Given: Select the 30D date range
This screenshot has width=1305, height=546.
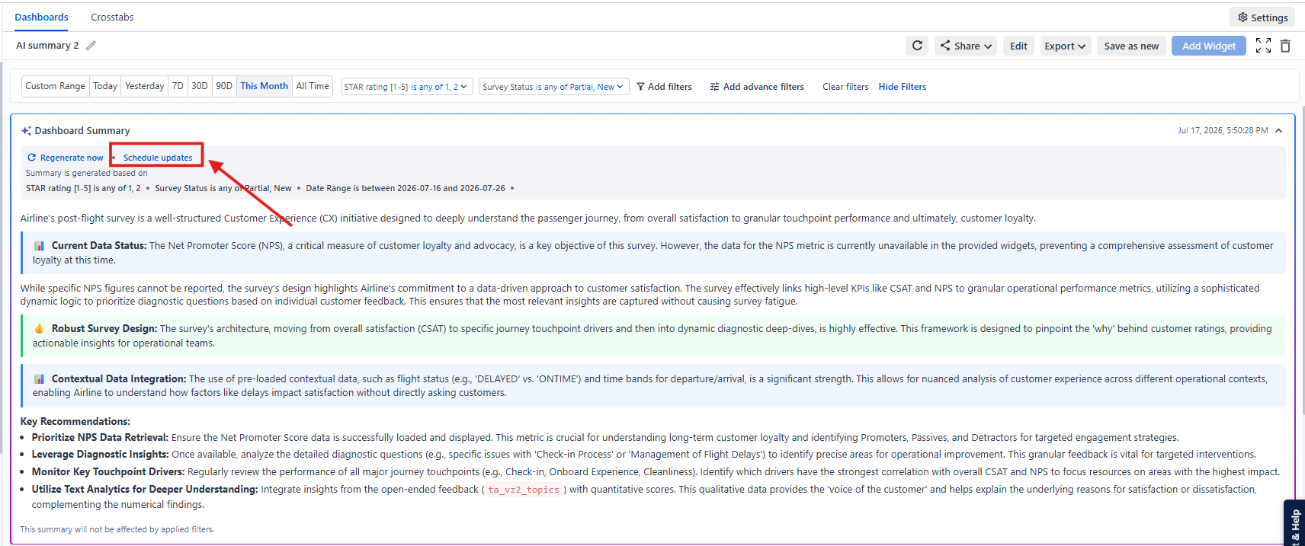Looking at the screenshot, I should click(200, 86).
